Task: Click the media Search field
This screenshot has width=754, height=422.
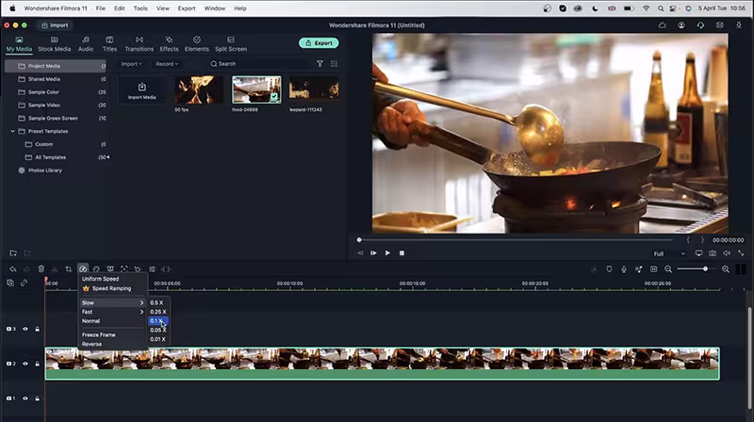Action: coord(260,63)
